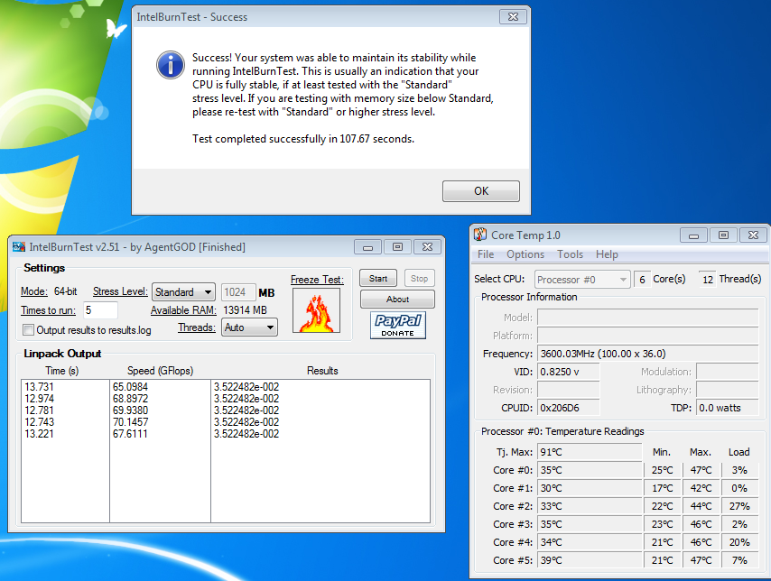Open the Options menu in Core Temp

pyautogui.click(x=525, y=254)
